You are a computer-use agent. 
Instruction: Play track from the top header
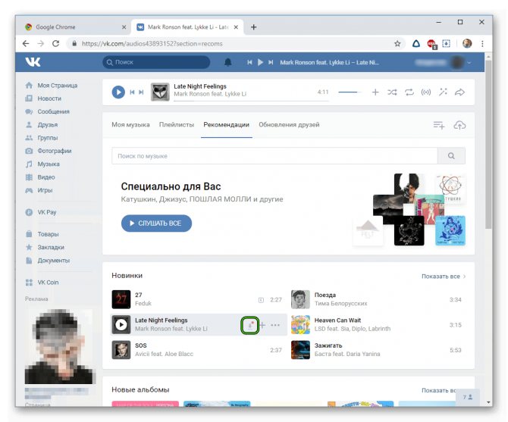[260, 62]
